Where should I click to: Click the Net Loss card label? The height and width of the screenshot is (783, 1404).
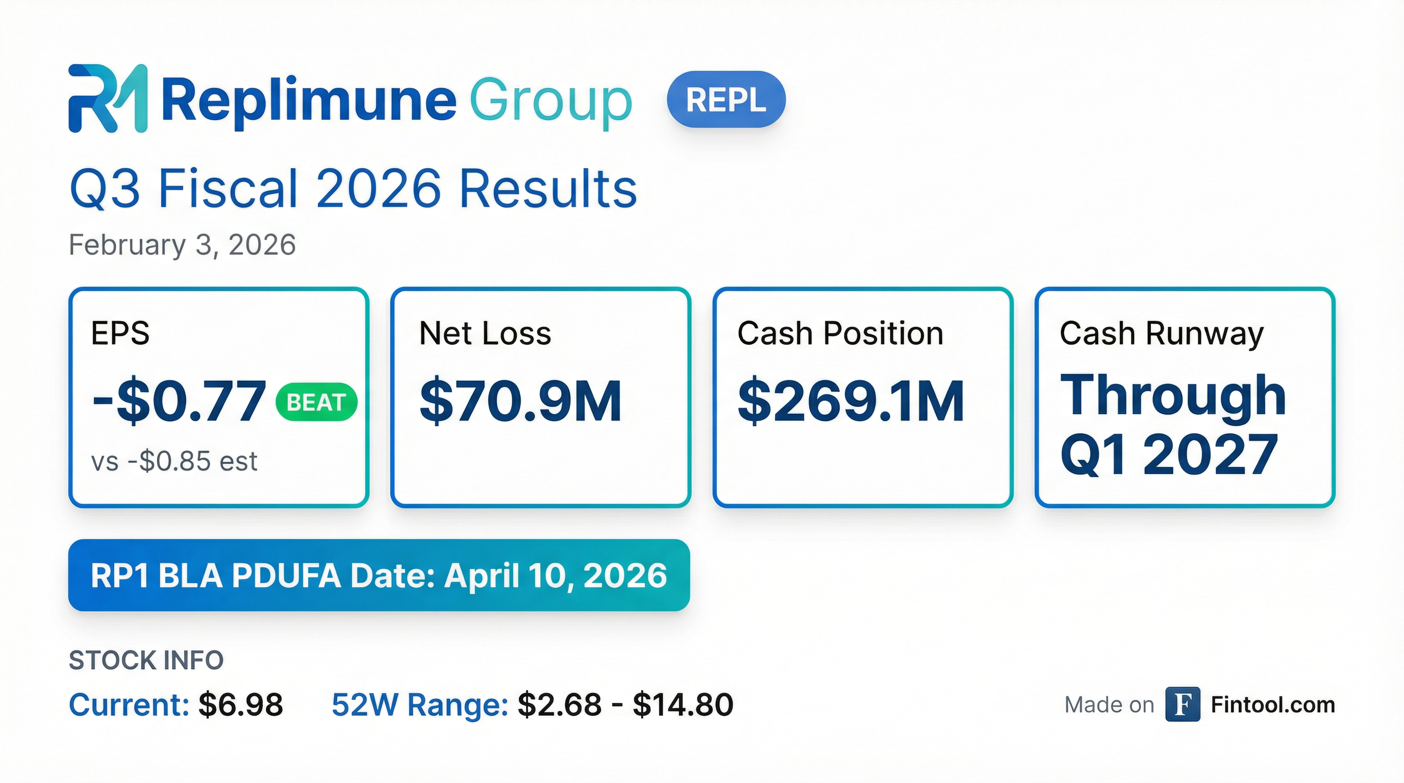point(485,333)
